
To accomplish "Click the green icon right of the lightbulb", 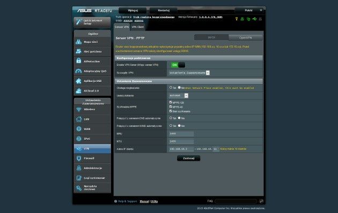I will click(243, 19).
